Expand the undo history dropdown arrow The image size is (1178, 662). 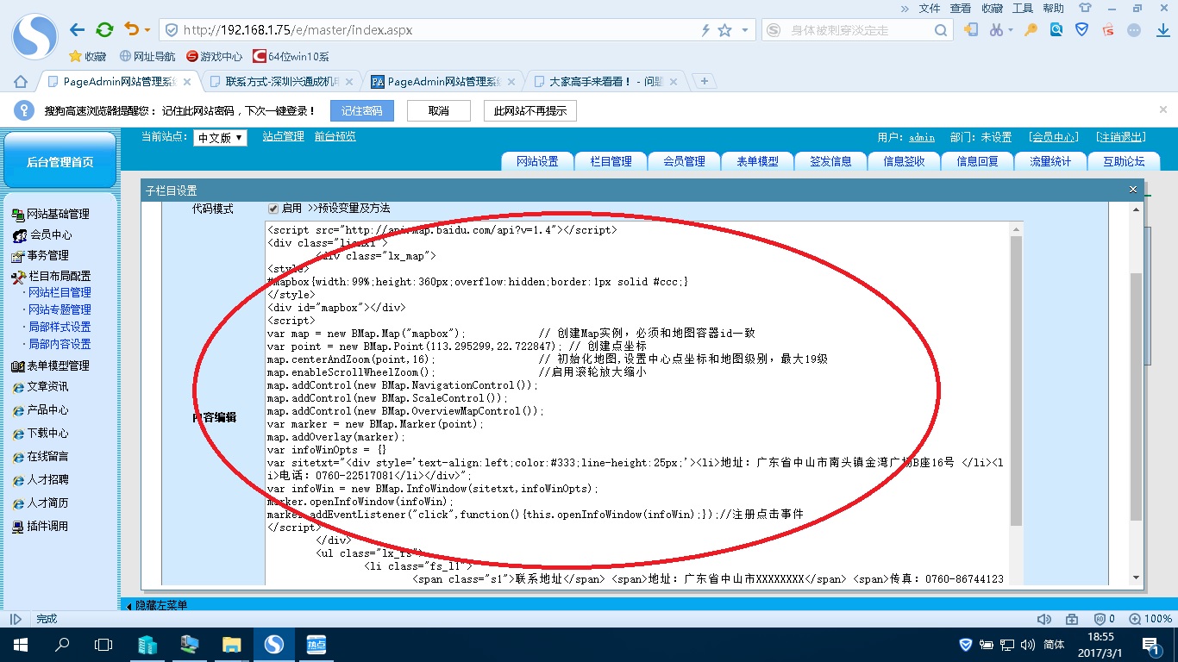pyautogui.click(x=147, y=30)
